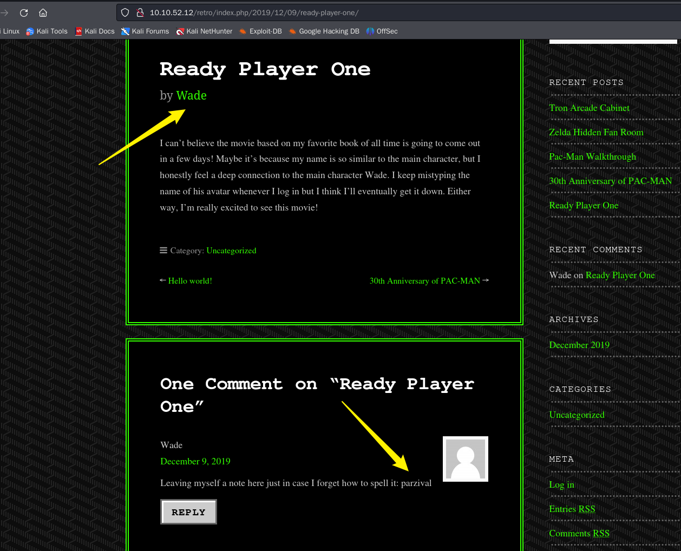Open the Uncategorized category link below post
681x551 pixels.
tap(231, 251)
